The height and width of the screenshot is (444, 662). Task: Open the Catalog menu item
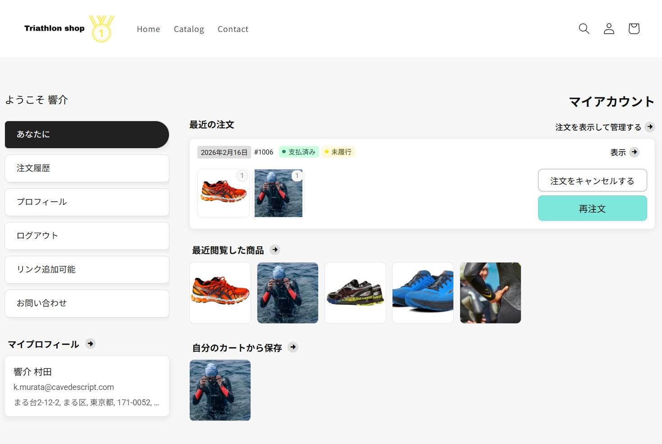(189, 29)
